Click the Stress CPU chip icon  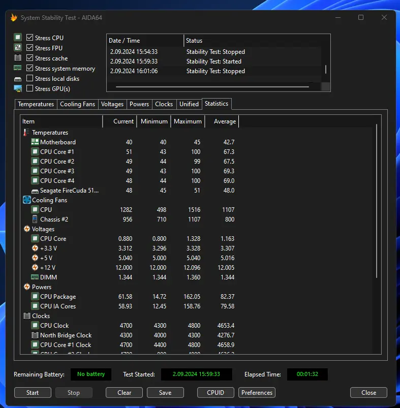18,38
